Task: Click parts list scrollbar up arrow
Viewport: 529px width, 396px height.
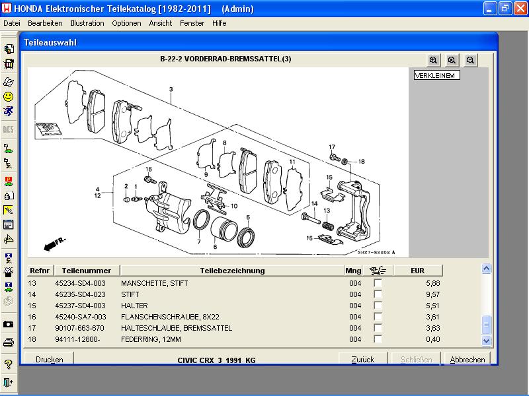Action: coord(487,269)
